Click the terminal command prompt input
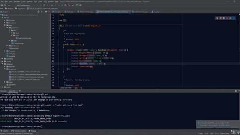The width and height of the screenshot is (240, 135). pos(42,127)
